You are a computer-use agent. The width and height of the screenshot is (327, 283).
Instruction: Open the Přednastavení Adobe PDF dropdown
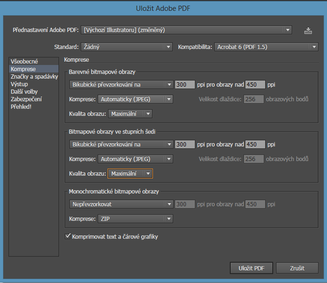click(186, 30)
